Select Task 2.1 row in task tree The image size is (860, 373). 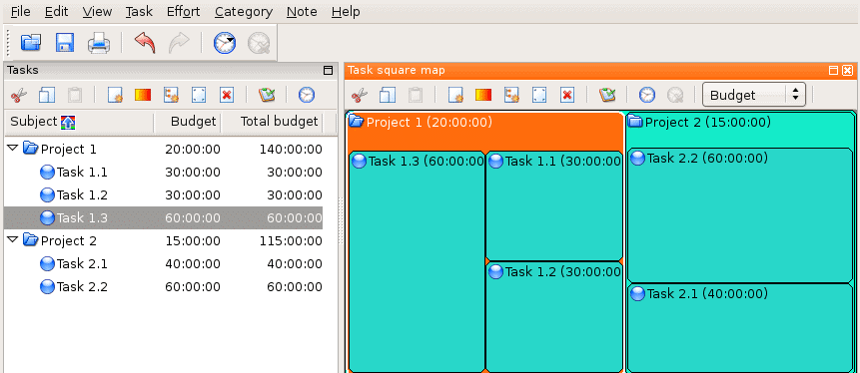[x=164, y=263]
